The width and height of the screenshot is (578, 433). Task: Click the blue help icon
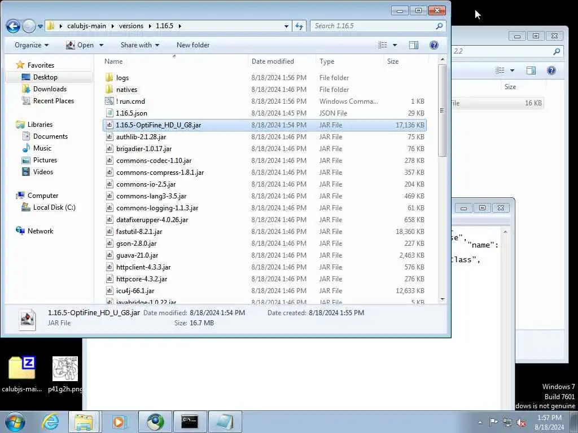click(x=434, y=45)
